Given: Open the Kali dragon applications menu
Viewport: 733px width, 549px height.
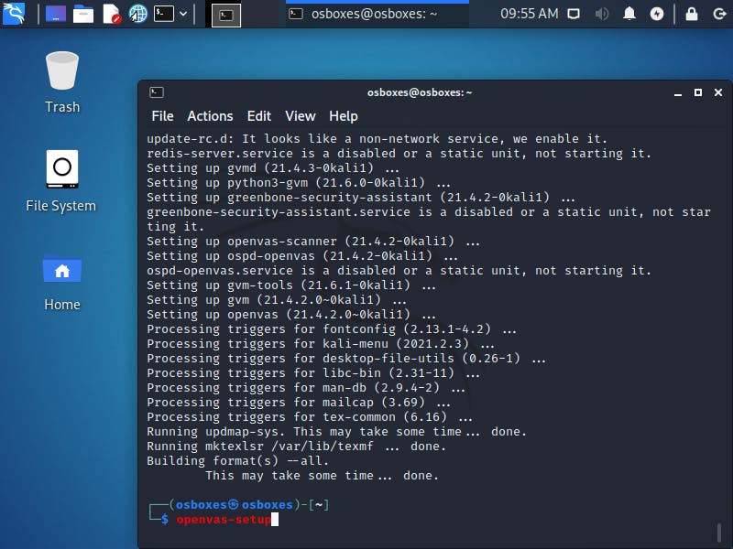Looking at the screenshot, I should pos(14,14).
